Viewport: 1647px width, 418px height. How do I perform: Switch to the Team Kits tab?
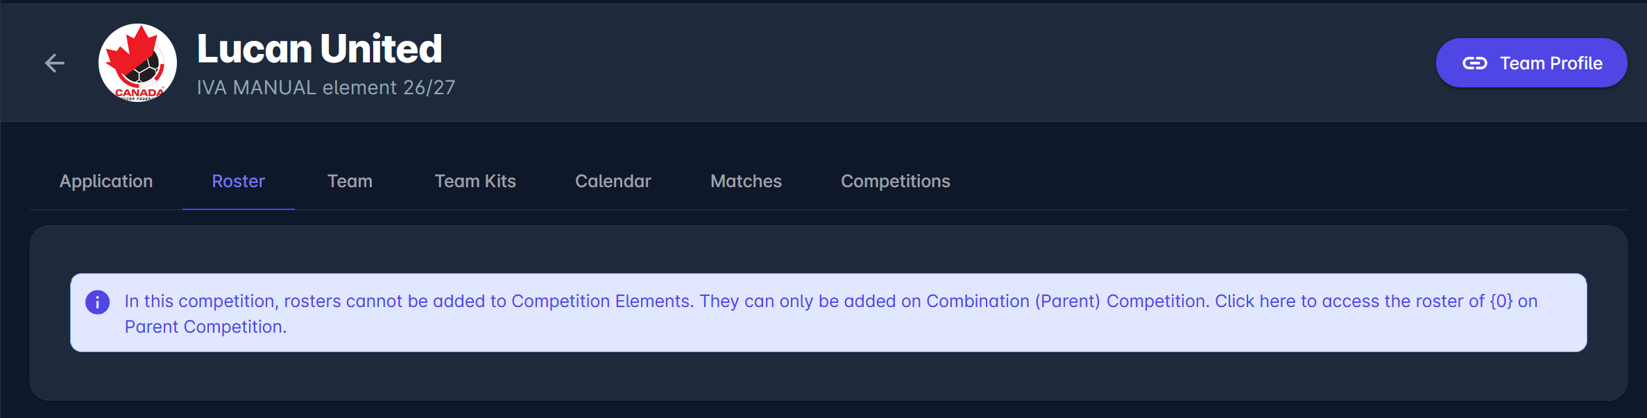coord(475,181)
